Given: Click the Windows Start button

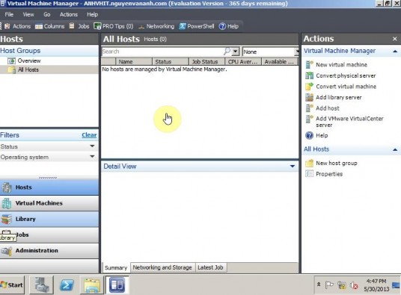Looking at the screenshot, I should (x=12, y=285).
